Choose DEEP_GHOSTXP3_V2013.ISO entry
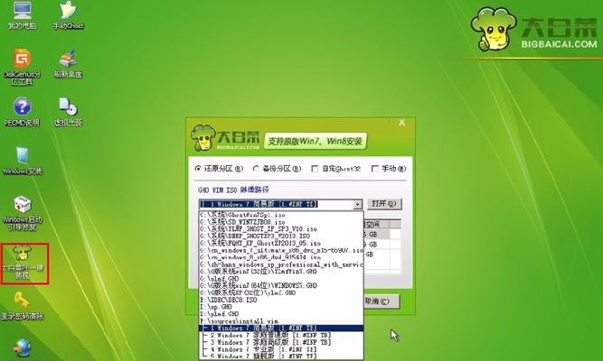The image size is (603, 361). pos(281,236)
